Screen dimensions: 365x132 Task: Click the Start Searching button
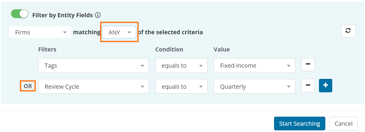pos(300,124)
